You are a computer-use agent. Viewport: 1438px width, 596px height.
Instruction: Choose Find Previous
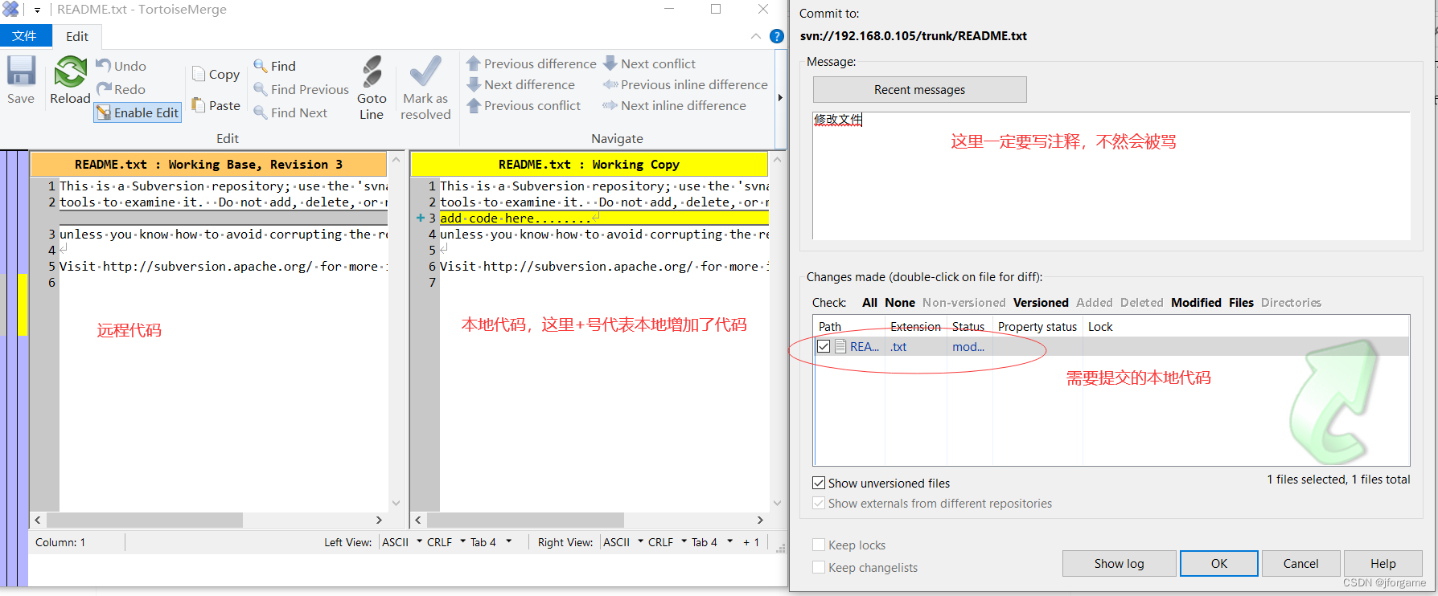[x=301, y=89]
